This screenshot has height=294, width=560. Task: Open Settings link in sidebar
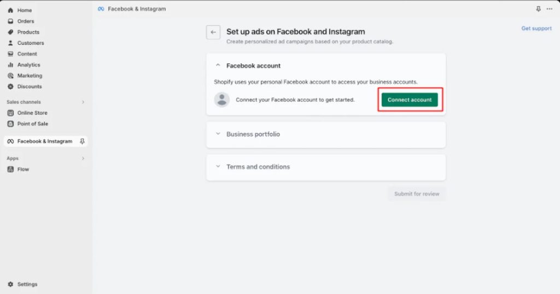(27, 284)
